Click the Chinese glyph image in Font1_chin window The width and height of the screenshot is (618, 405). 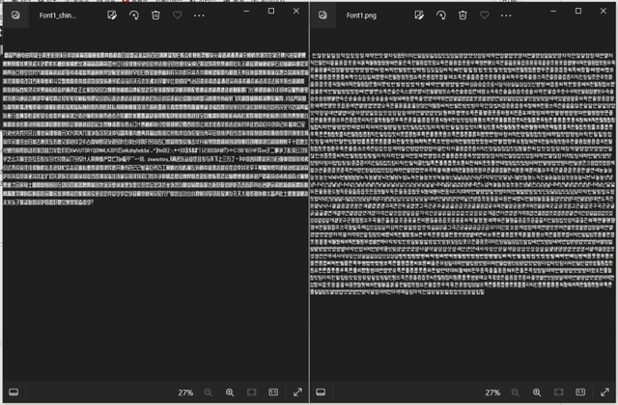click(155, 128)
